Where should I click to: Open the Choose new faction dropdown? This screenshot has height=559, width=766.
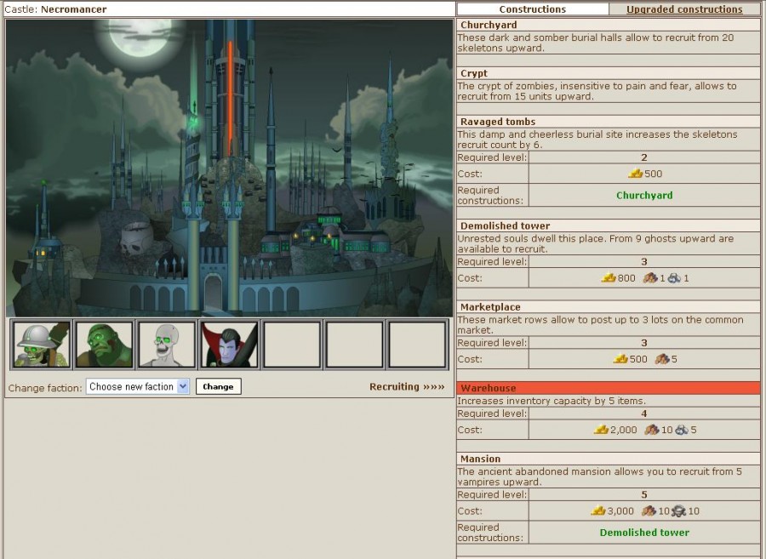(137, 386)
